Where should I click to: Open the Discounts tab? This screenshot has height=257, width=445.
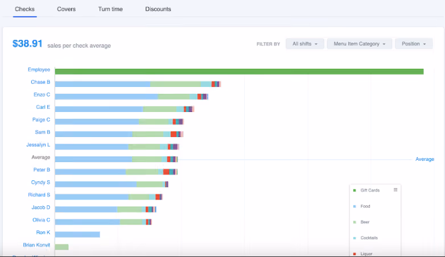click(158, 9)
